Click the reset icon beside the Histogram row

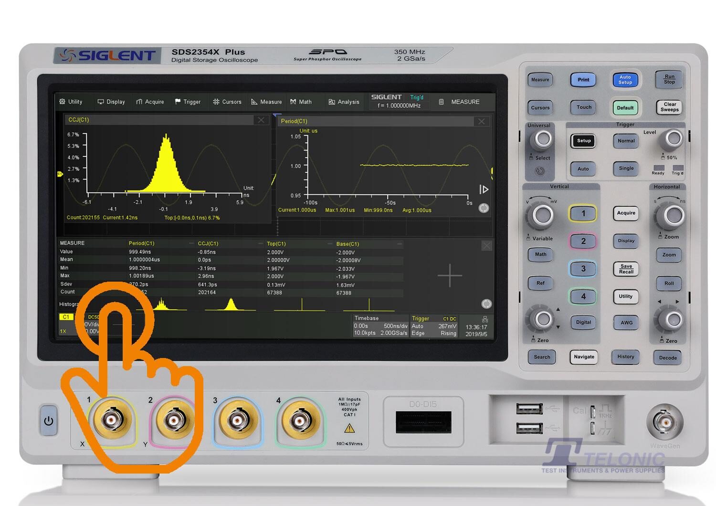[x=486, y=304]
